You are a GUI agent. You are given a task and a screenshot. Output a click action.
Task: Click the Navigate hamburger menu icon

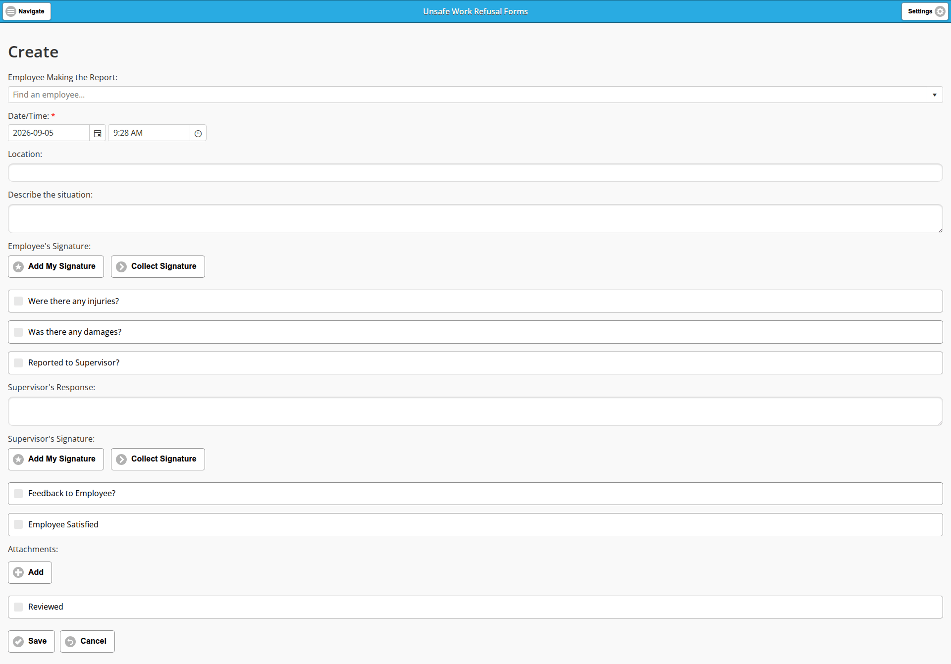coord(11,11)
